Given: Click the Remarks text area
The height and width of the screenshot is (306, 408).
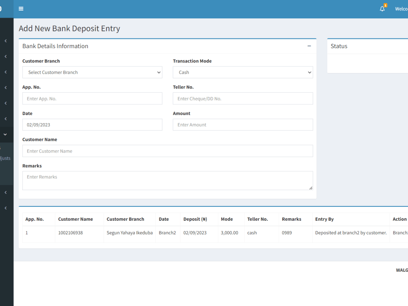Looking at the screenshot, I should coord(168,181).
